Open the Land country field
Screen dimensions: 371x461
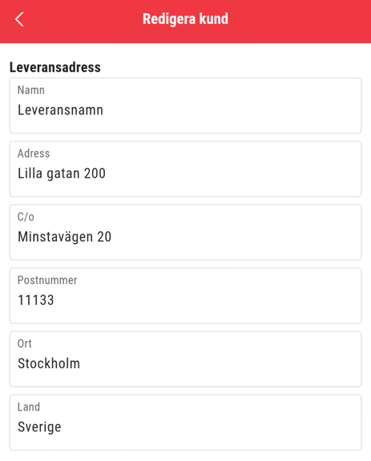pos(186,423)
